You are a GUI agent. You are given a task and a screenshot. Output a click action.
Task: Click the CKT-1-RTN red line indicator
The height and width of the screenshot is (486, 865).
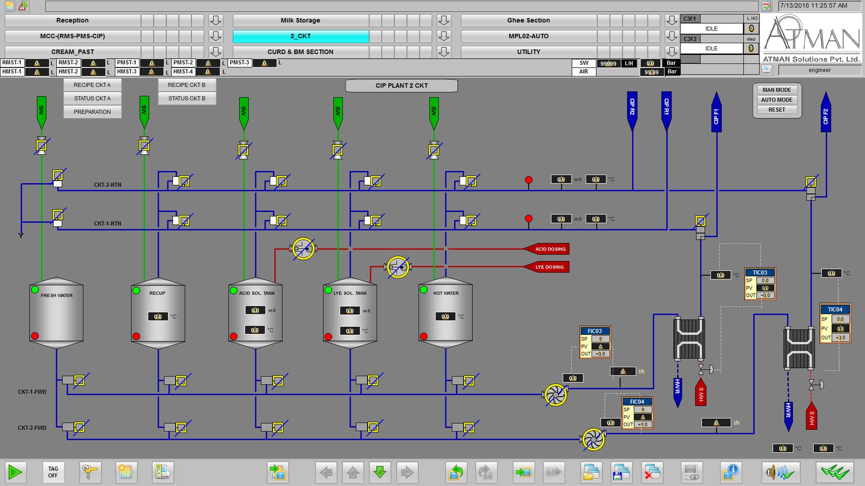(529, 219)
